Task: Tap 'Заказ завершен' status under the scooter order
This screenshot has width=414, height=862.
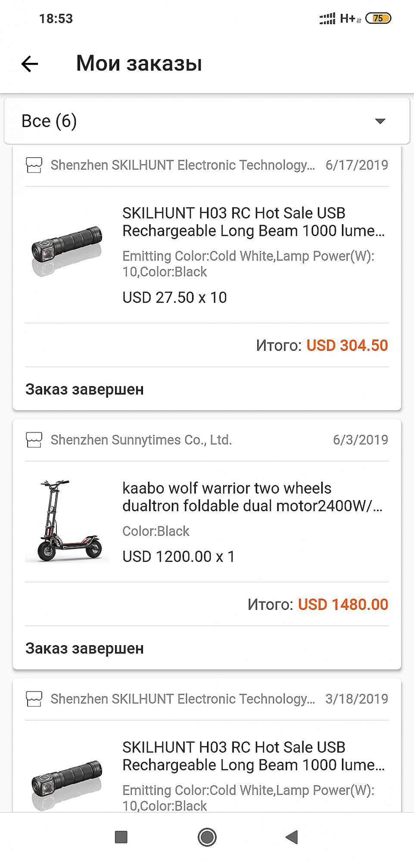Action: tap(84, 649)
